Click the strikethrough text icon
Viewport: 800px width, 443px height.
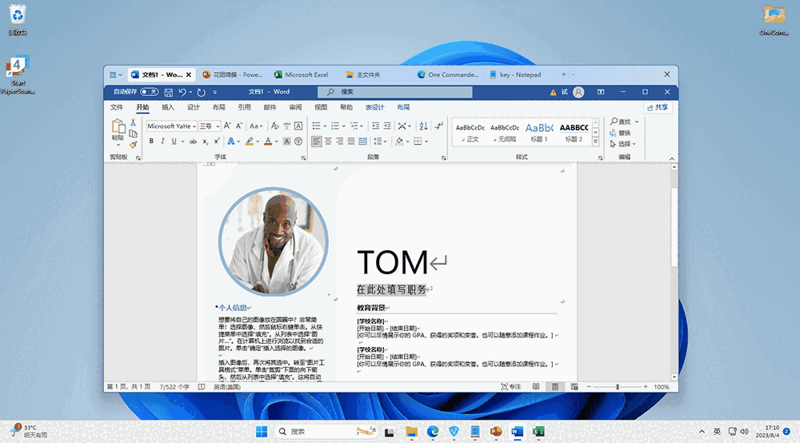[x=192, y=142]
